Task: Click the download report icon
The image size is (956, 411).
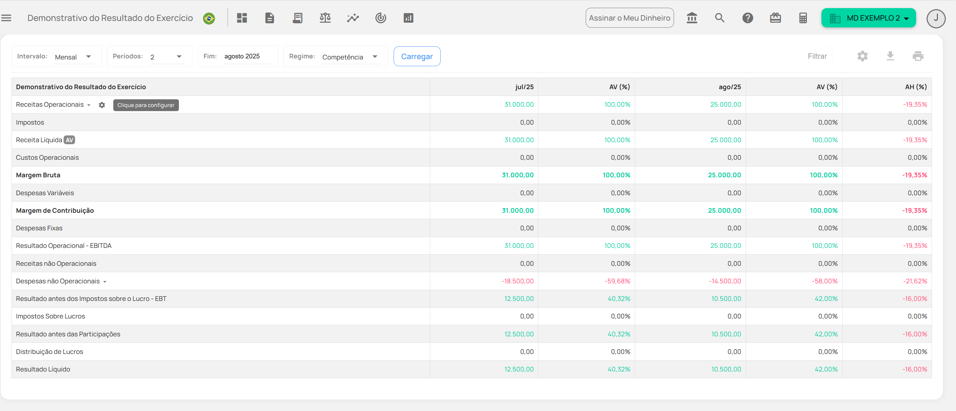Action: [890, 56]
